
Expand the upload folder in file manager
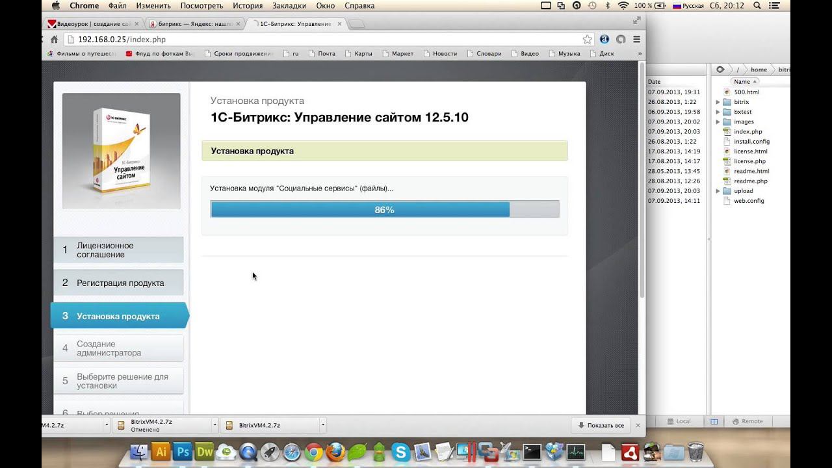point(718,191)
